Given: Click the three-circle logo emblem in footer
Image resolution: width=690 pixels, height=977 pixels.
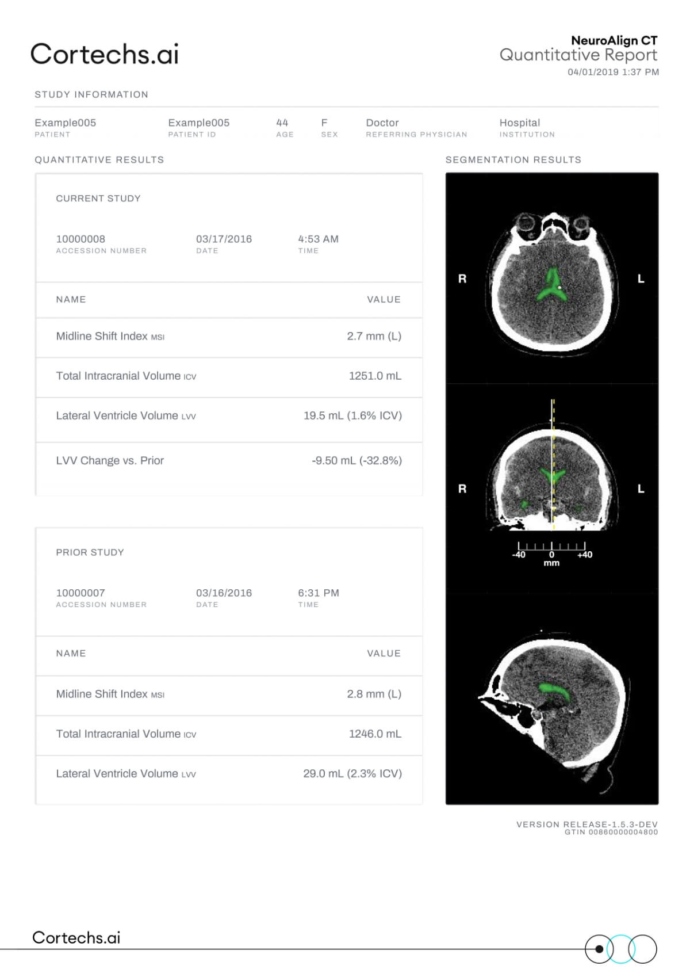Looking at the screenshot, I should click(621, 949).
